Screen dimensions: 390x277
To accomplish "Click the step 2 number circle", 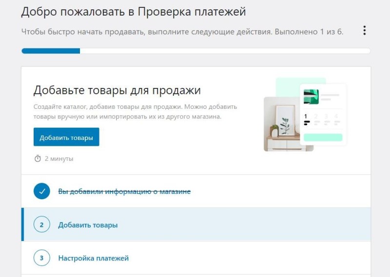I will 42,225.
